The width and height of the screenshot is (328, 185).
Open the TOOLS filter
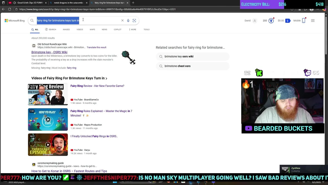(147, 30)
